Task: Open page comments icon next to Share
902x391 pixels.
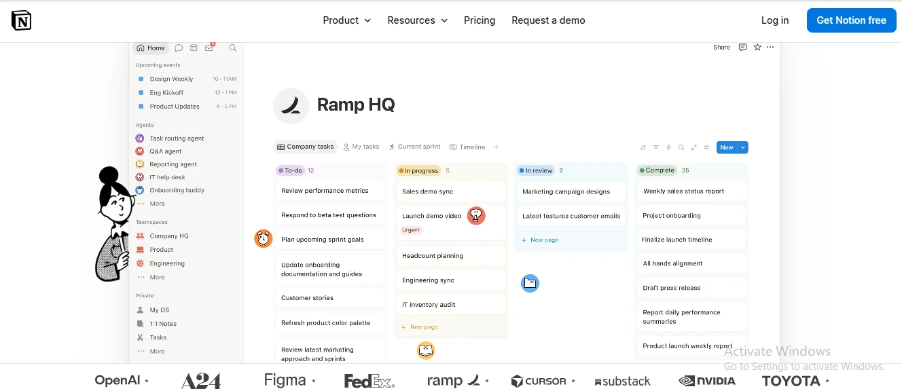Action: [x=742, y=48]
